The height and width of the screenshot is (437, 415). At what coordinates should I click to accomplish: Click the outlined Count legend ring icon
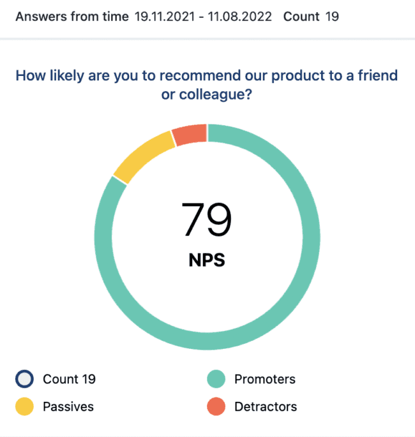coord(24,379)
